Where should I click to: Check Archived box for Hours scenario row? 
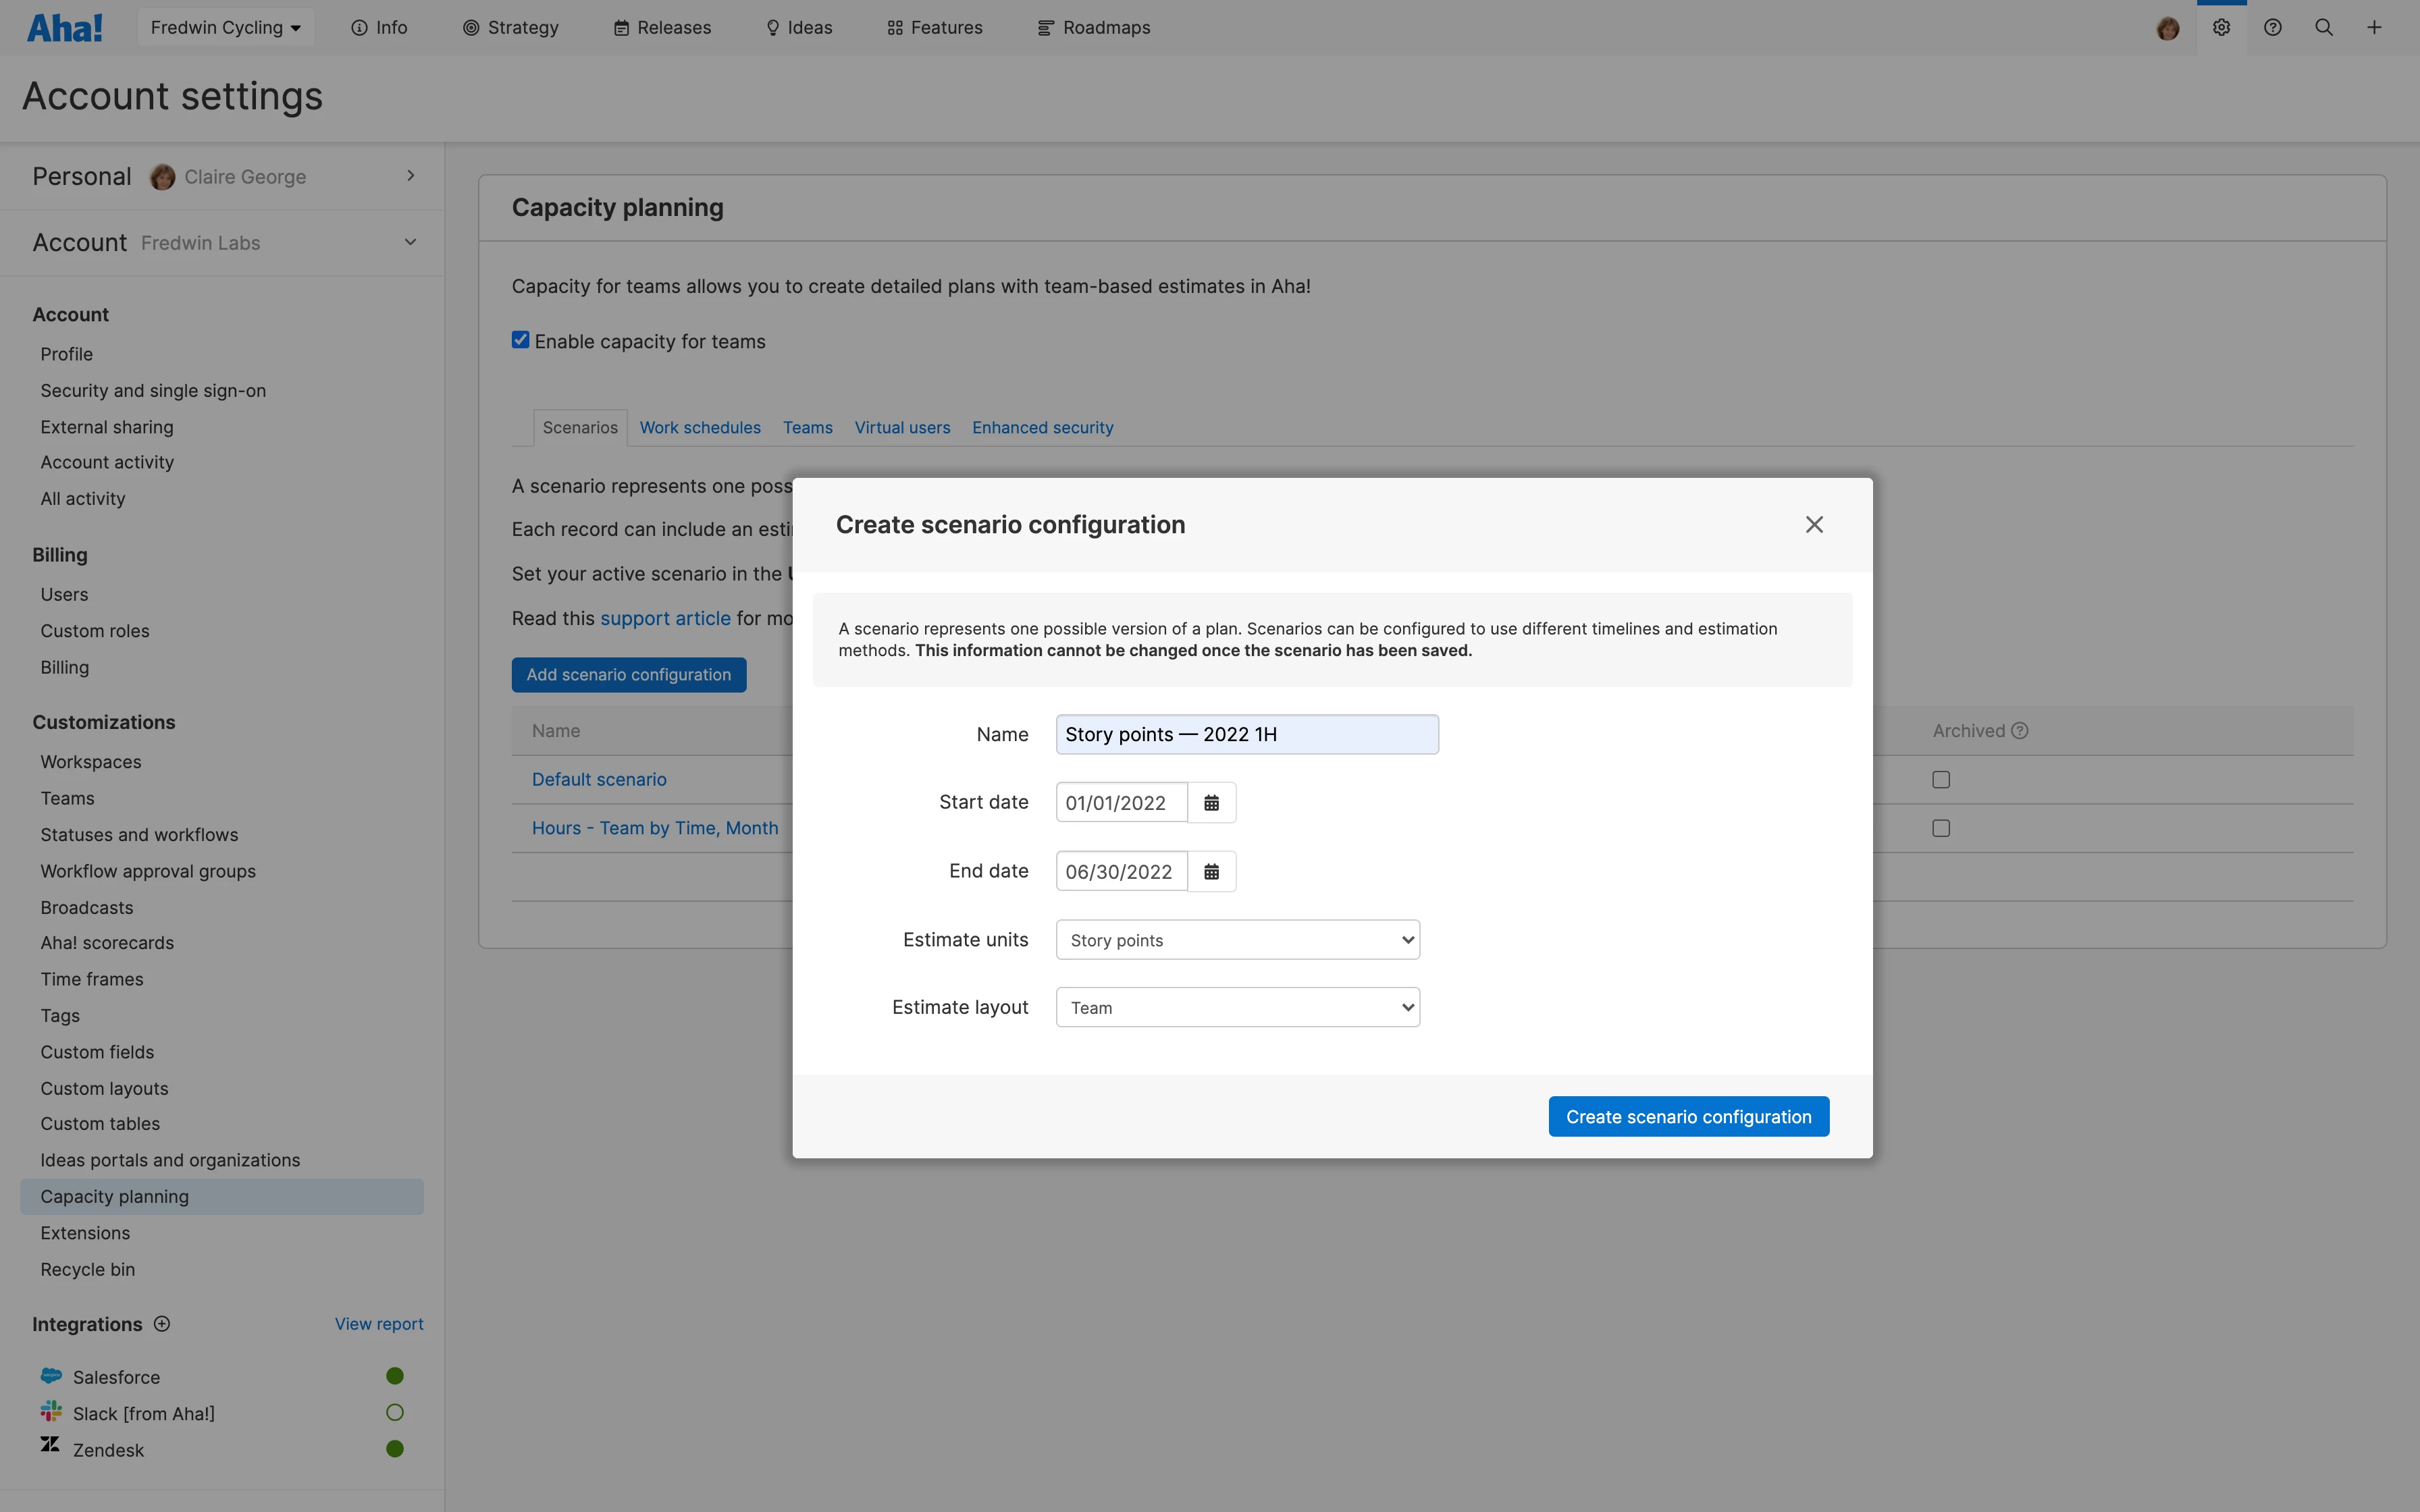[1941, 828]
